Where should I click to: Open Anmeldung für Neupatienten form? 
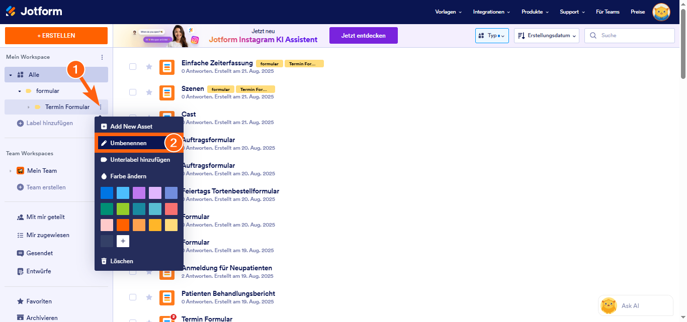[227, 268]
